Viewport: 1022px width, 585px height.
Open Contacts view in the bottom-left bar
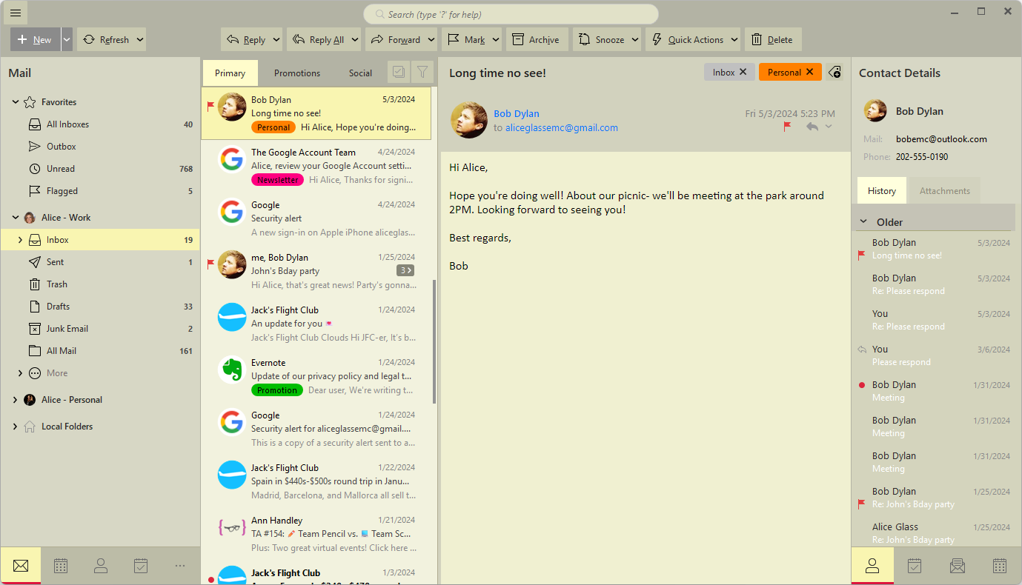tap(101, 566)
